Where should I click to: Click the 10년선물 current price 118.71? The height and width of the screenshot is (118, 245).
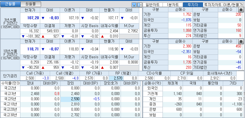pyautogui.click(x=33, y=49)
